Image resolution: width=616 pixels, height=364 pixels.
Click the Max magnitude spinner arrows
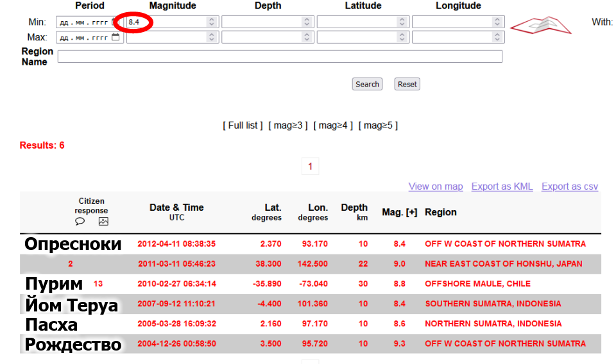pos(212,37)
